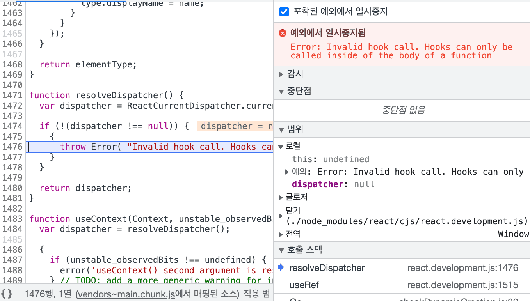The width and height of the screenshot is (530, 301).
Task: Toggle pretty print curly braces icon
Action: point(7,294)
